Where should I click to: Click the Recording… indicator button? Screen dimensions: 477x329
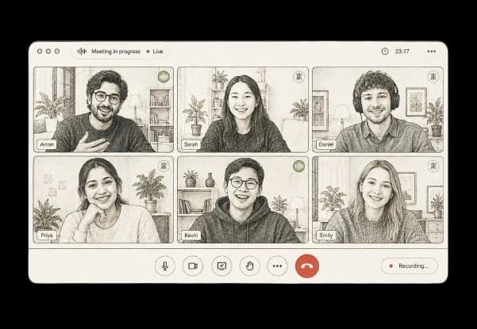[410, 266]
